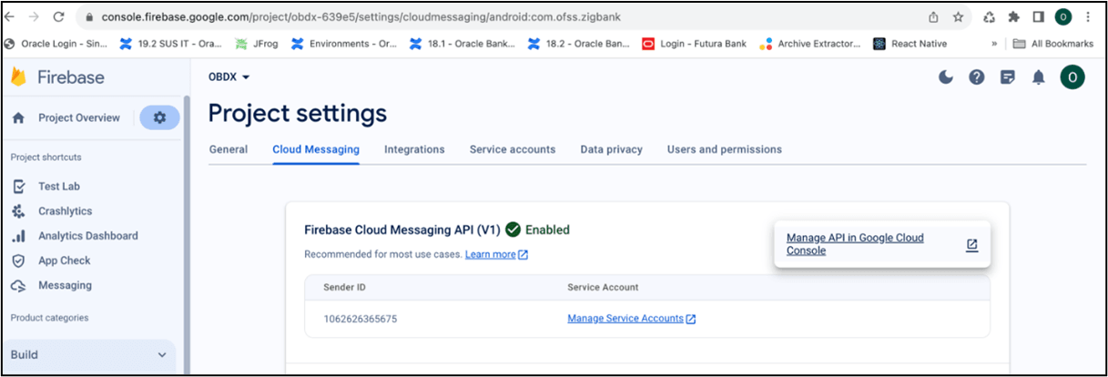Open the React Native bookmark
Viewport: 1108px width, 377px height.
pos(910,43)
